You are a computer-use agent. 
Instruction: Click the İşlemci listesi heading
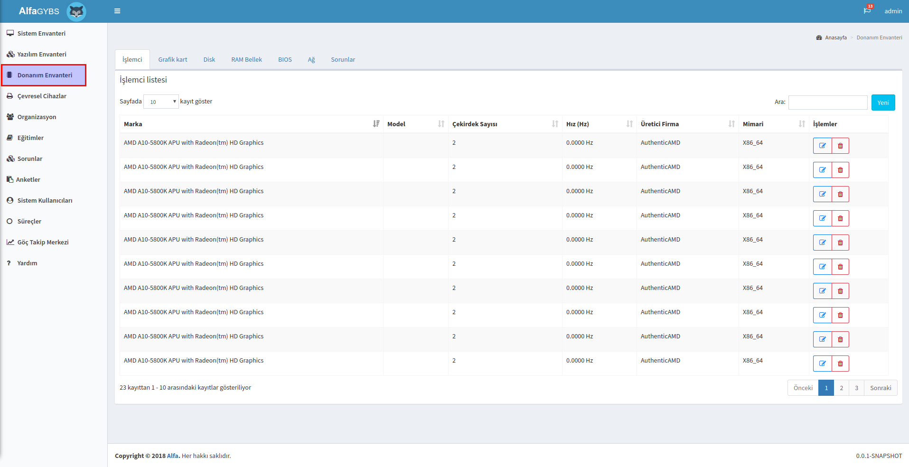pyautogui.click(x=143, y=80)
